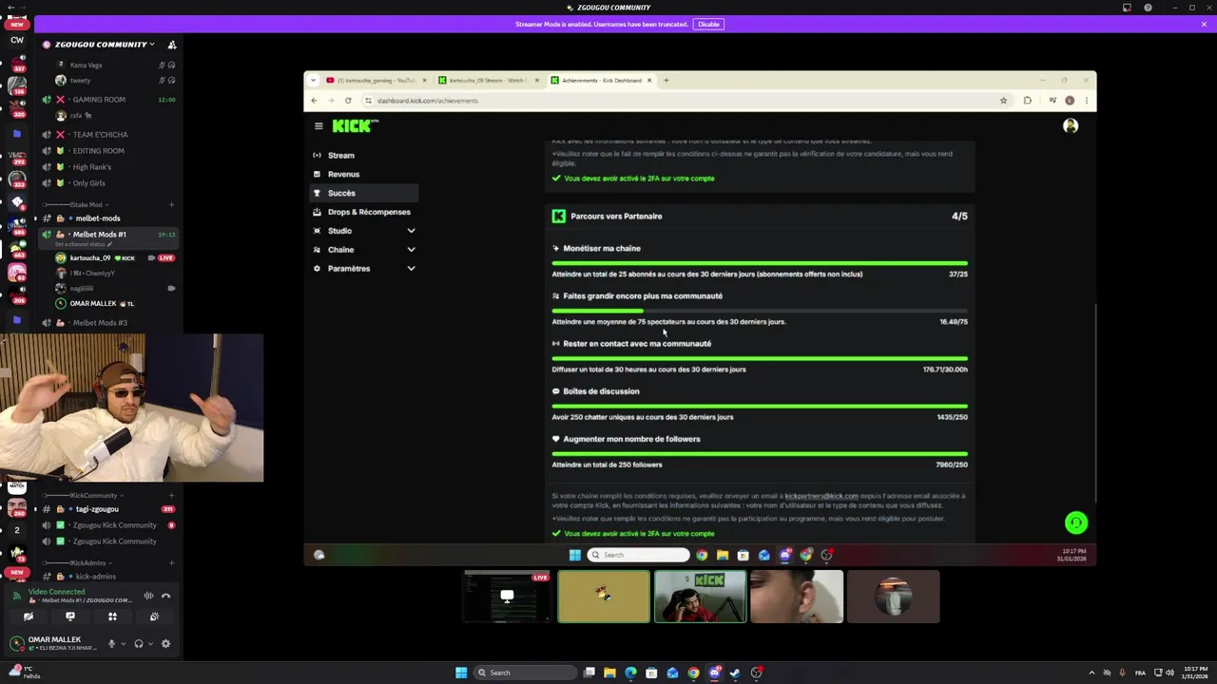Collapse the KickCommunity category

click(82, 495)
